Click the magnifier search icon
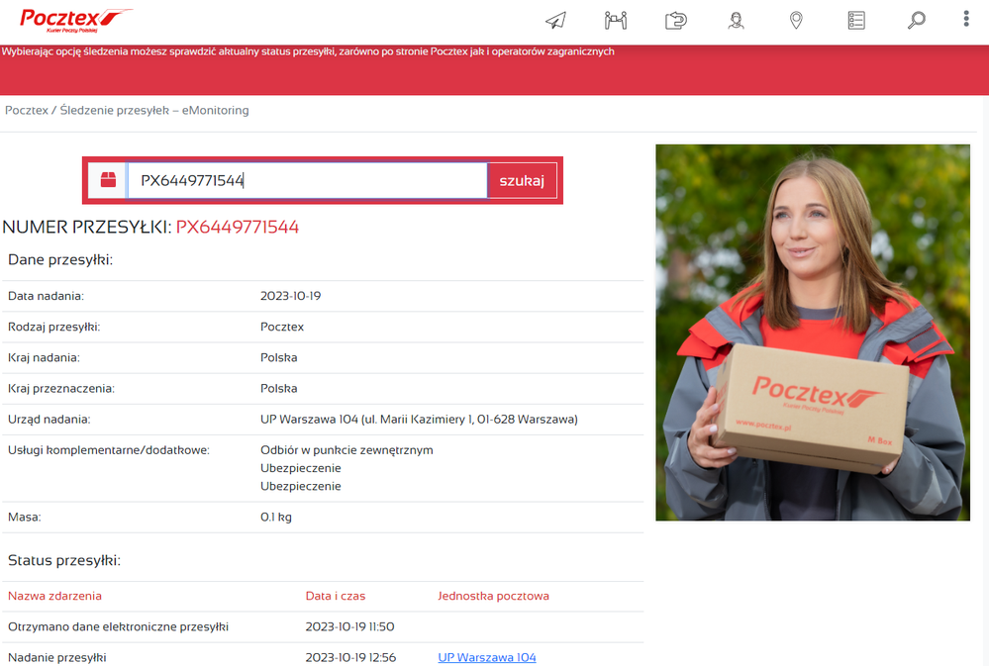The width and height of the screenshot is (989, 666). (917, 20)
